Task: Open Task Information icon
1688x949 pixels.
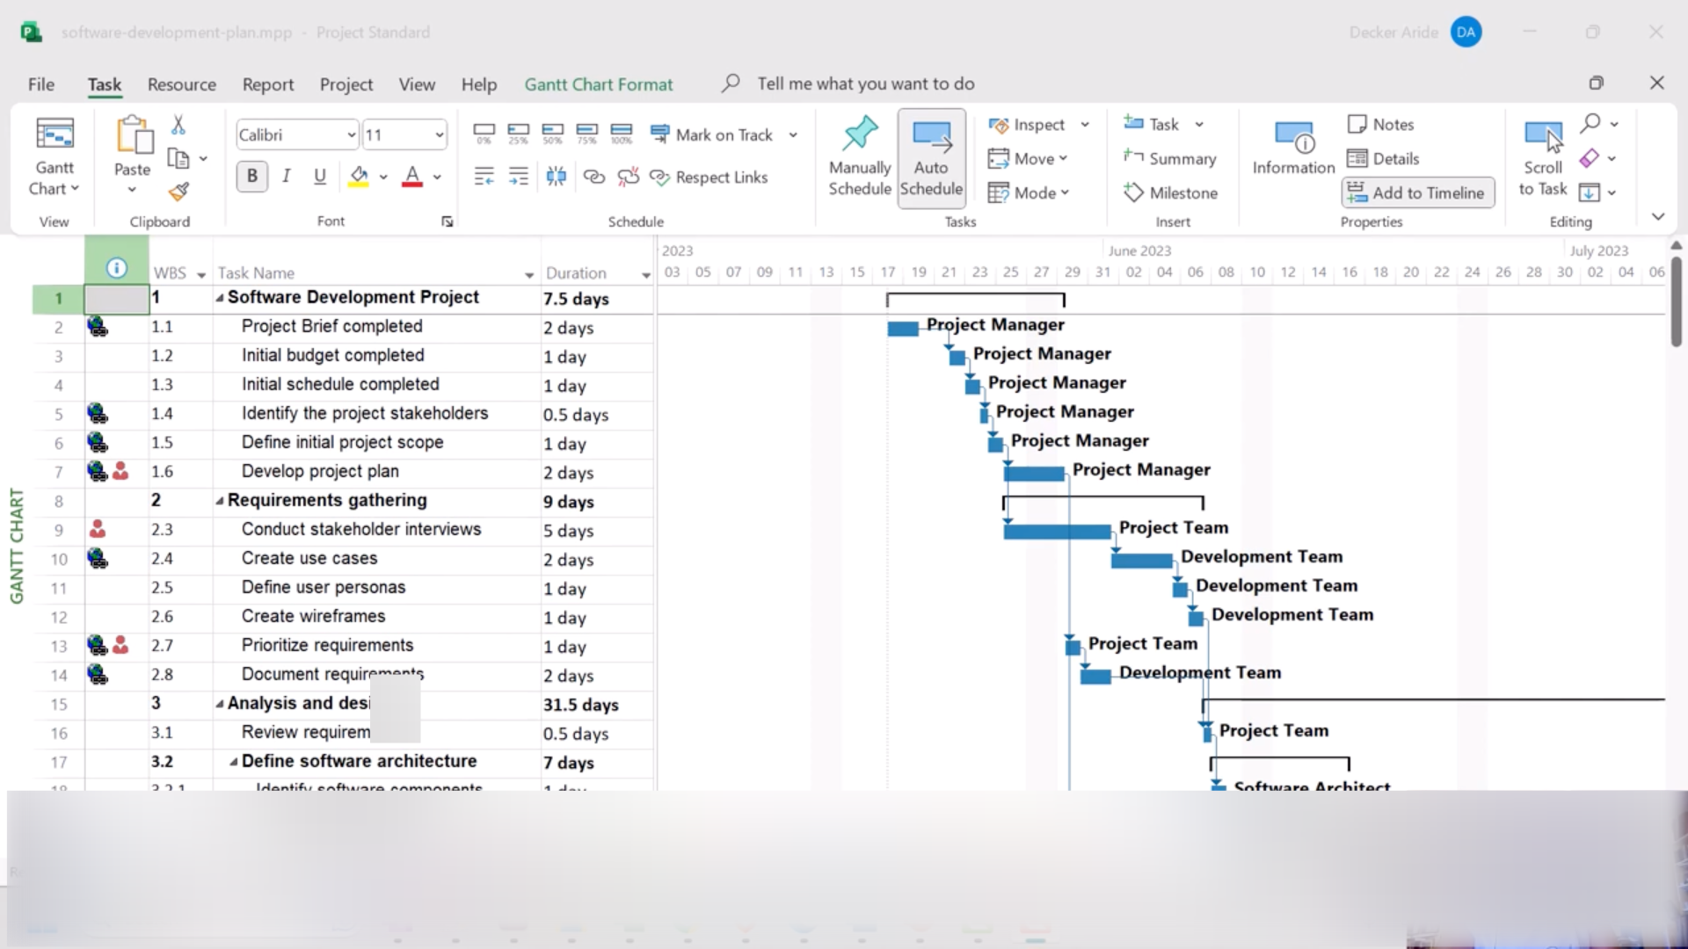Action: 1293,147
